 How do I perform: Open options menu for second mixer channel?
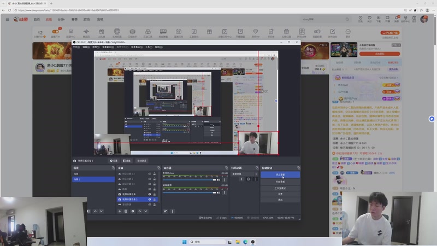[x=223, y=192]
